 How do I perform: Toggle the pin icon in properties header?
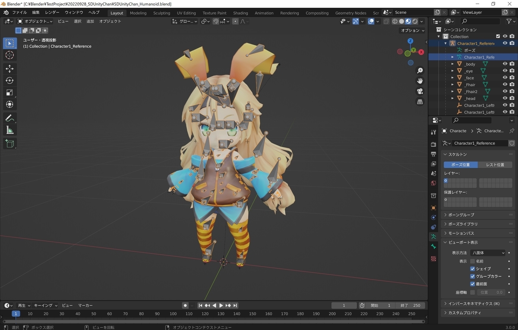[x=512, y=131]
